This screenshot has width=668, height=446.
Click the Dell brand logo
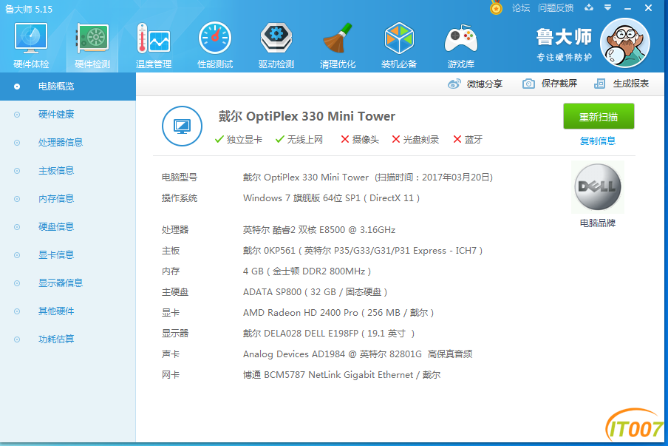(x=598, y=186)
